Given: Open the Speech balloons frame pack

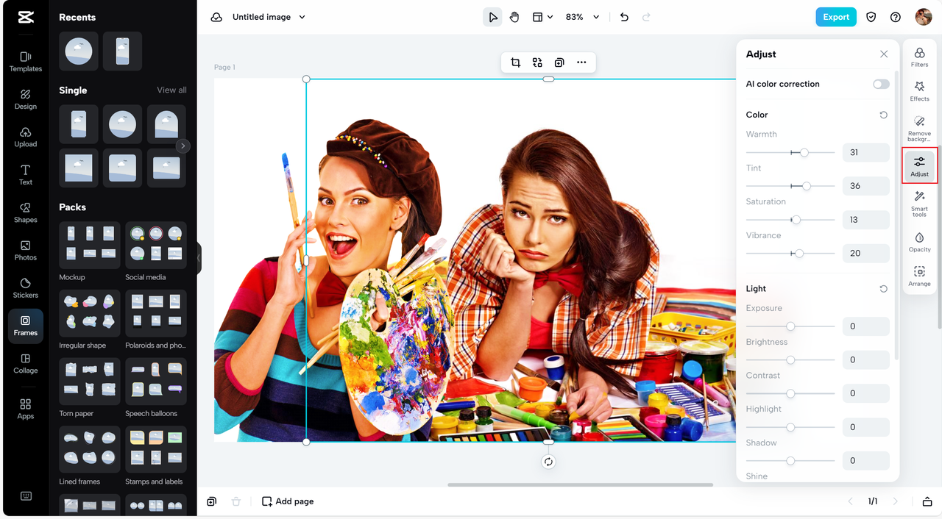Looking at the screenshot, I should point(155,381).
